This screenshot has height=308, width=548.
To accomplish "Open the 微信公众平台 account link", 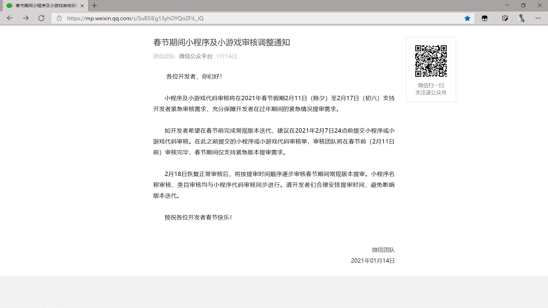I will click(196, 56).
